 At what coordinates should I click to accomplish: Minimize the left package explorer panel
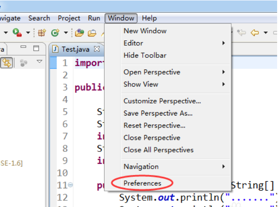[24, 48]
